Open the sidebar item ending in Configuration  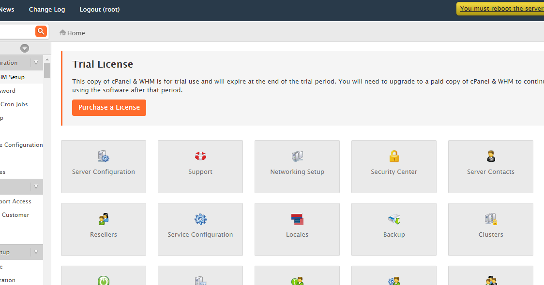(21, 145)
